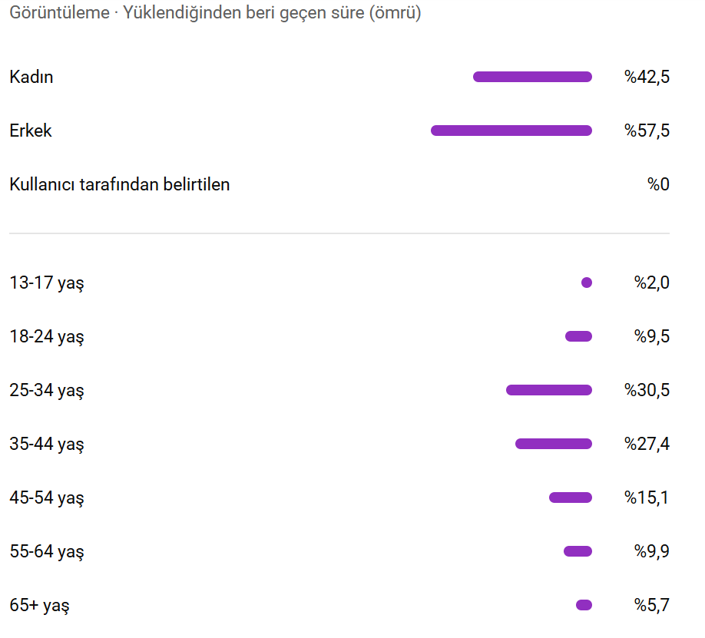Click the Görüntüleme header text
The width and height of the screenshot is (705, 638).
coord(59,12)
